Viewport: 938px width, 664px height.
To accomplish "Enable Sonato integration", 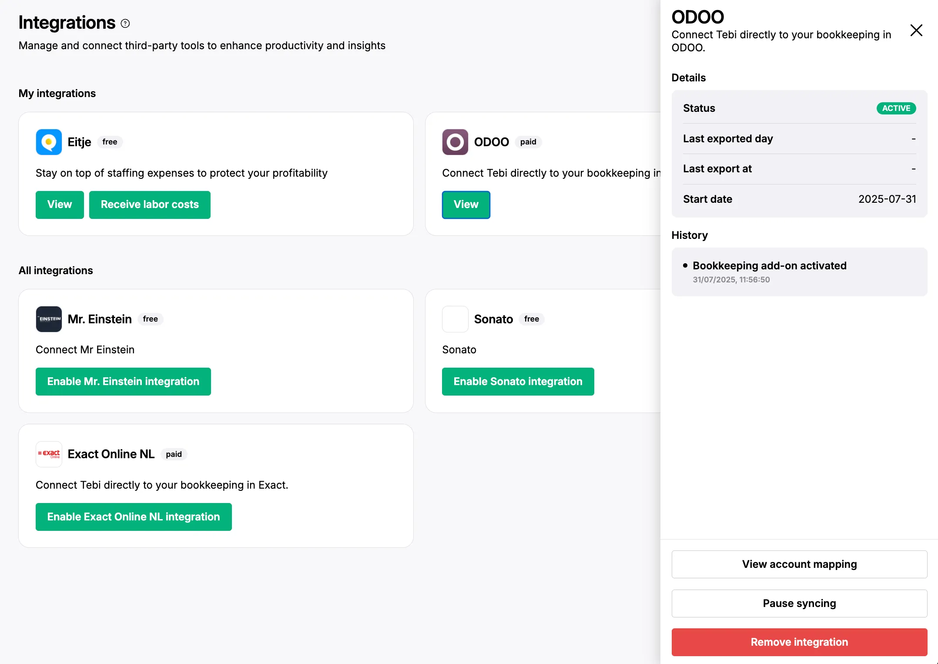I will click(x=518, y=382).
